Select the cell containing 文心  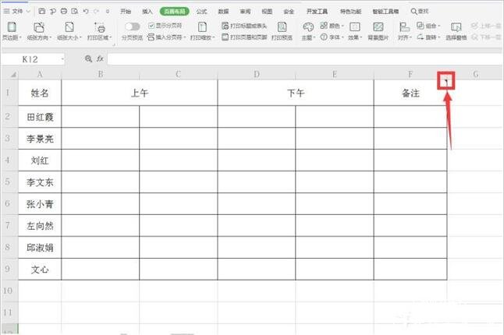point(40,270)
